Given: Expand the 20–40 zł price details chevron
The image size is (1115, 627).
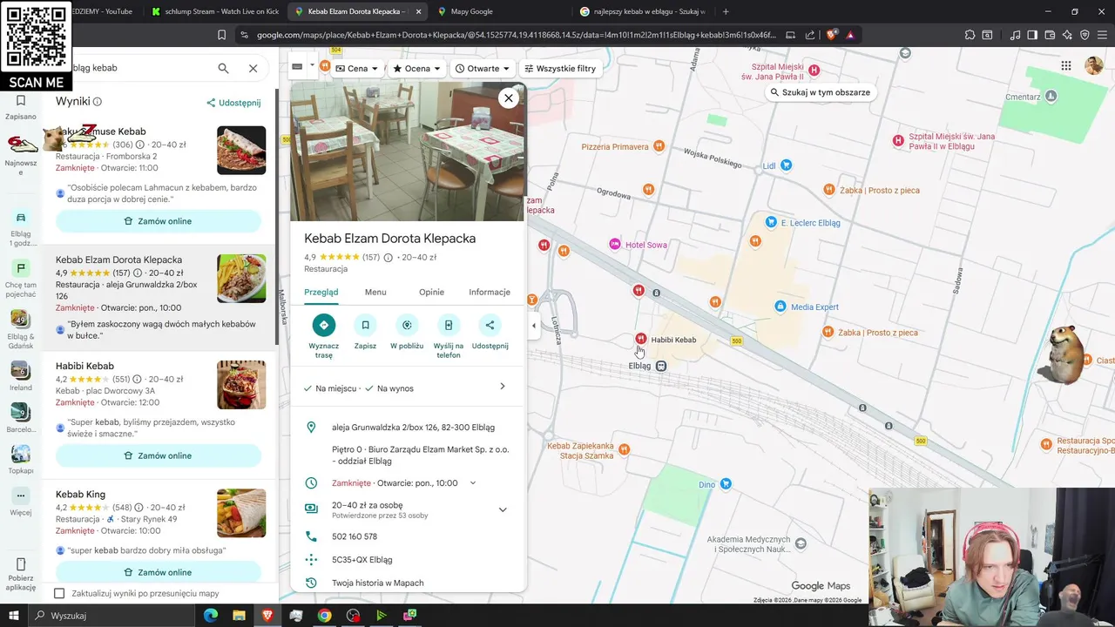Looking at the screenshot, I should [x=502, y=509].
